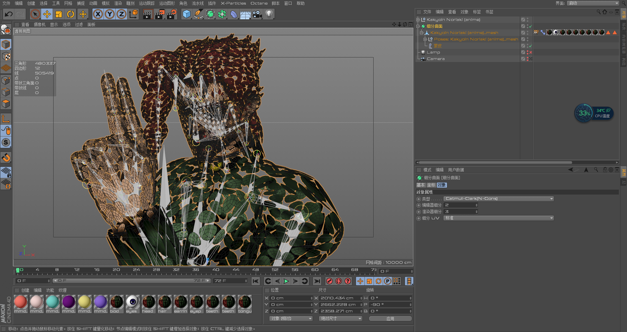This screenshot has width=627, height=332.
Task: Open the X-Particles menu
Action: point(233,3)
